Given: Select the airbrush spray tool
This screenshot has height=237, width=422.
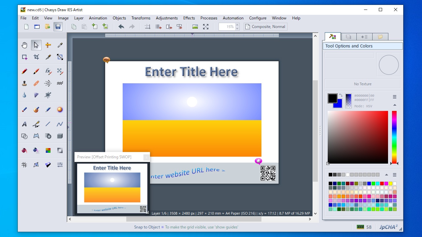Looking at the screenshot, I should (x=48, y=83).
